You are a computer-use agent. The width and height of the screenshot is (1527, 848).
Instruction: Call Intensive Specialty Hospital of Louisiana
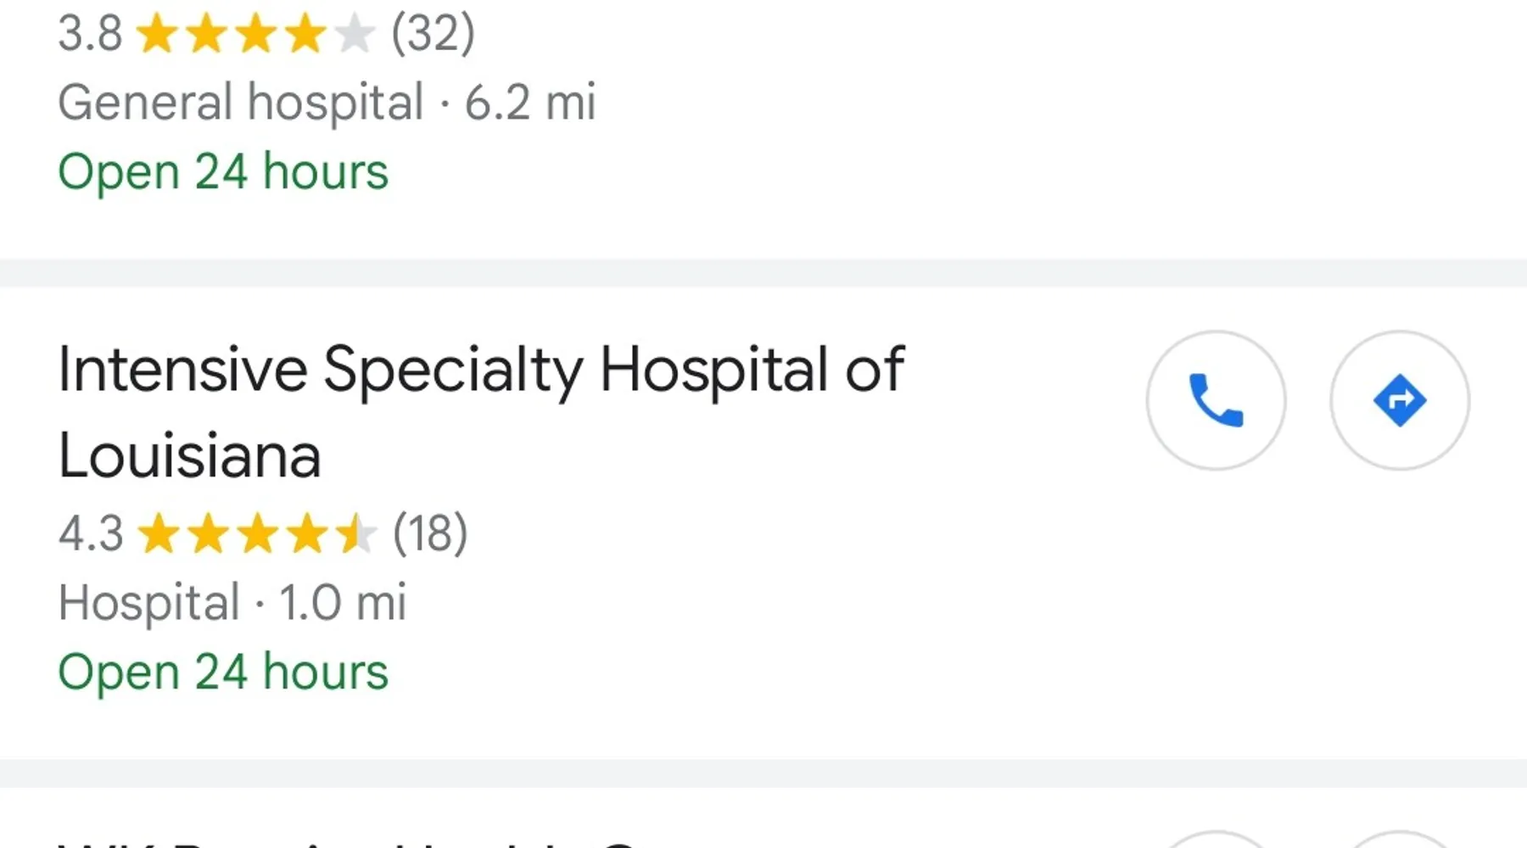[x=1216, y=400]
